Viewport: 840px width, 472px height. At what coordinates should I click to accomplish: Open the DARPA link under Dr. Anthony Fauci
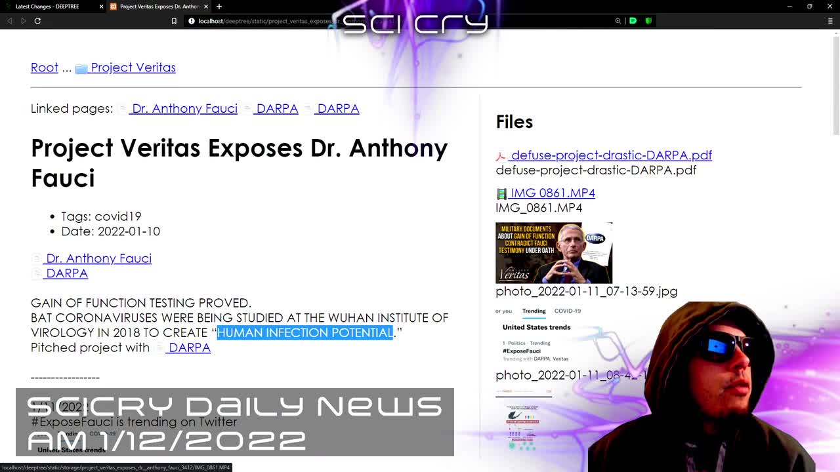tap(66, 273)
